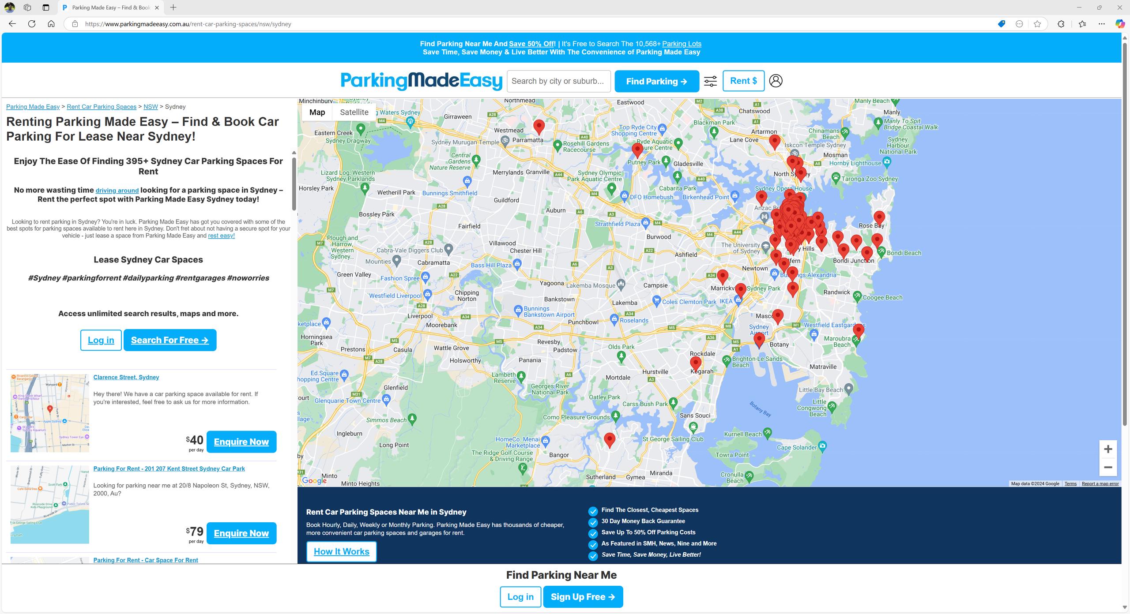Click the browser refresh icon
Screen dimensions: 1130x614
click(x=32, y=24)
